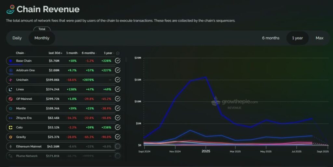Select the Max timespan option

(x=319, y=38)
